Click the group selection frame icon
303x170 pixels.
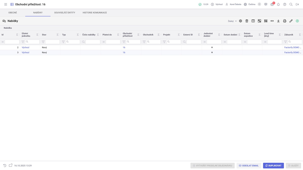pyautogui.click(x=266, y=21)
